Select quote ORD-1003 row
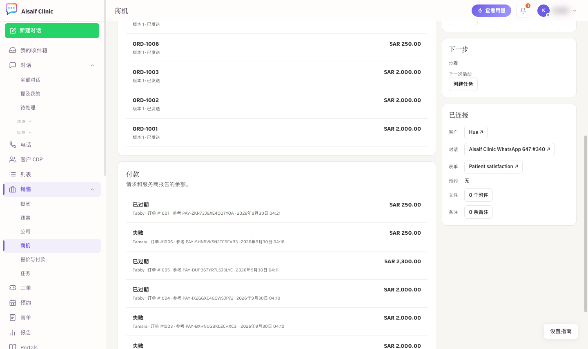Viewport: 588px width, 349px height. (x=277, y=76)
